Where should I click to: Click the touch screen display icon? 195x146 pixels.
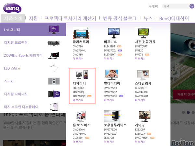54,107
